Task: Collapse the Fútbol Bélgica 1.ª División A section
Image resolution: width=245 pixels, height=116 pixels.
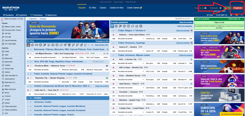Action: click(x=113, y=31)
